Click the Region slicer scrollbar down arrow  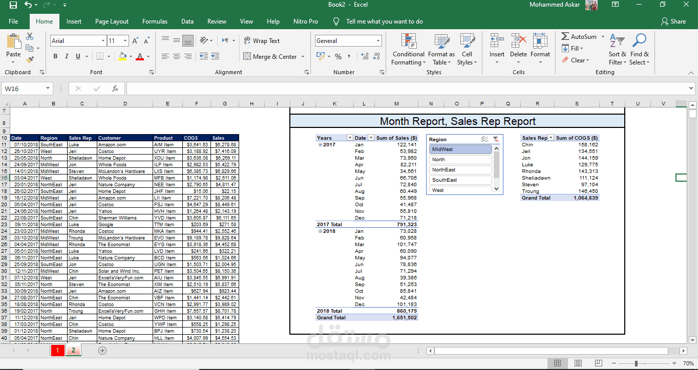496,189
